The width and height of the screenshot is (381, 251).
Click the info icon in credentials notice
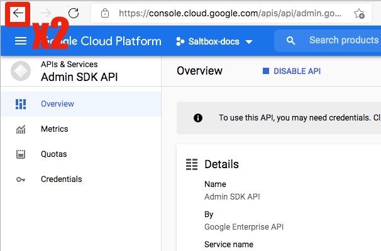pyautogui.click(x=198, y=118)
